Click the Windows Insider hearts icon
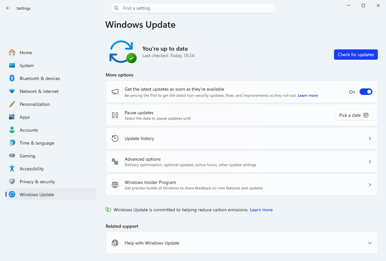Screen dimensions: 386x261 coord(115,185)
